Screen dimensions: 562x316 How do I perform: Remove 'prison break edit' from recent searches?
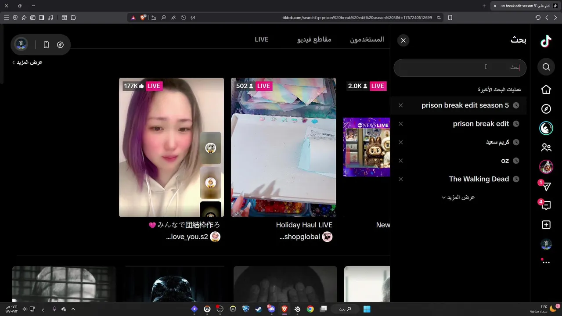click(x=400, y=124)
